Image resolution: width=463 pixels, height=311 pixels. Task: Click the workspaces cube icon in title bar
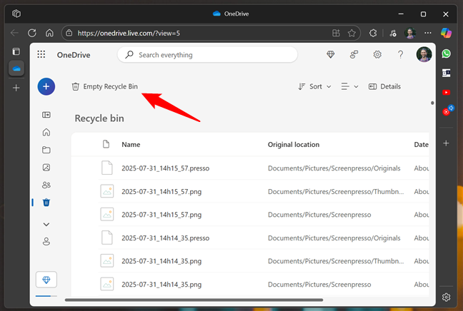[x=16, y=14]
